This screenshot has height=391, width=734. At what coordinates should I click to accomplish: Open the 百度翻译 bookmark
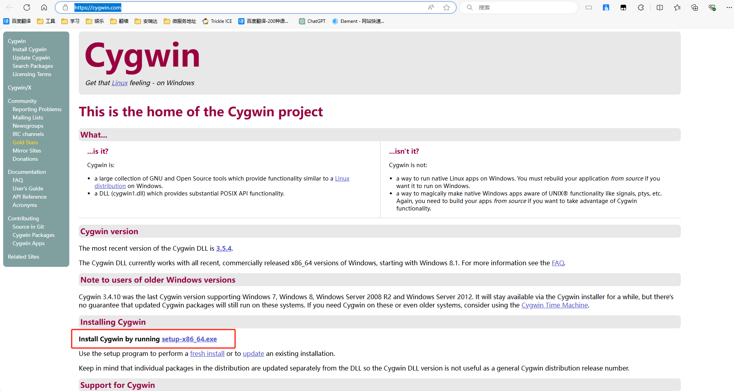[x=17, y=21]
